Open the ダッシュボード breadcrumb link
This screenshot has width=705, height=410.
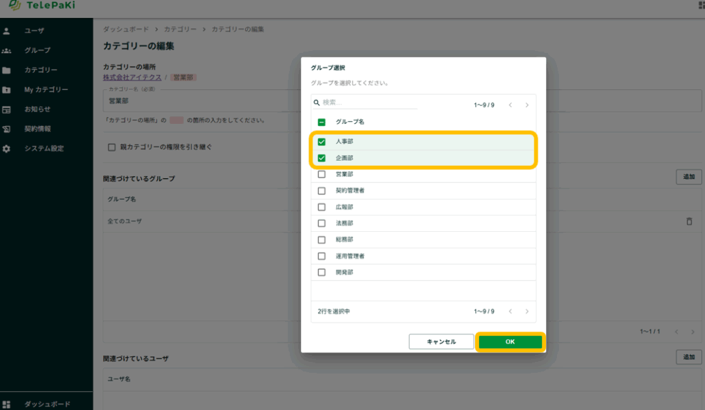[125, 30]
